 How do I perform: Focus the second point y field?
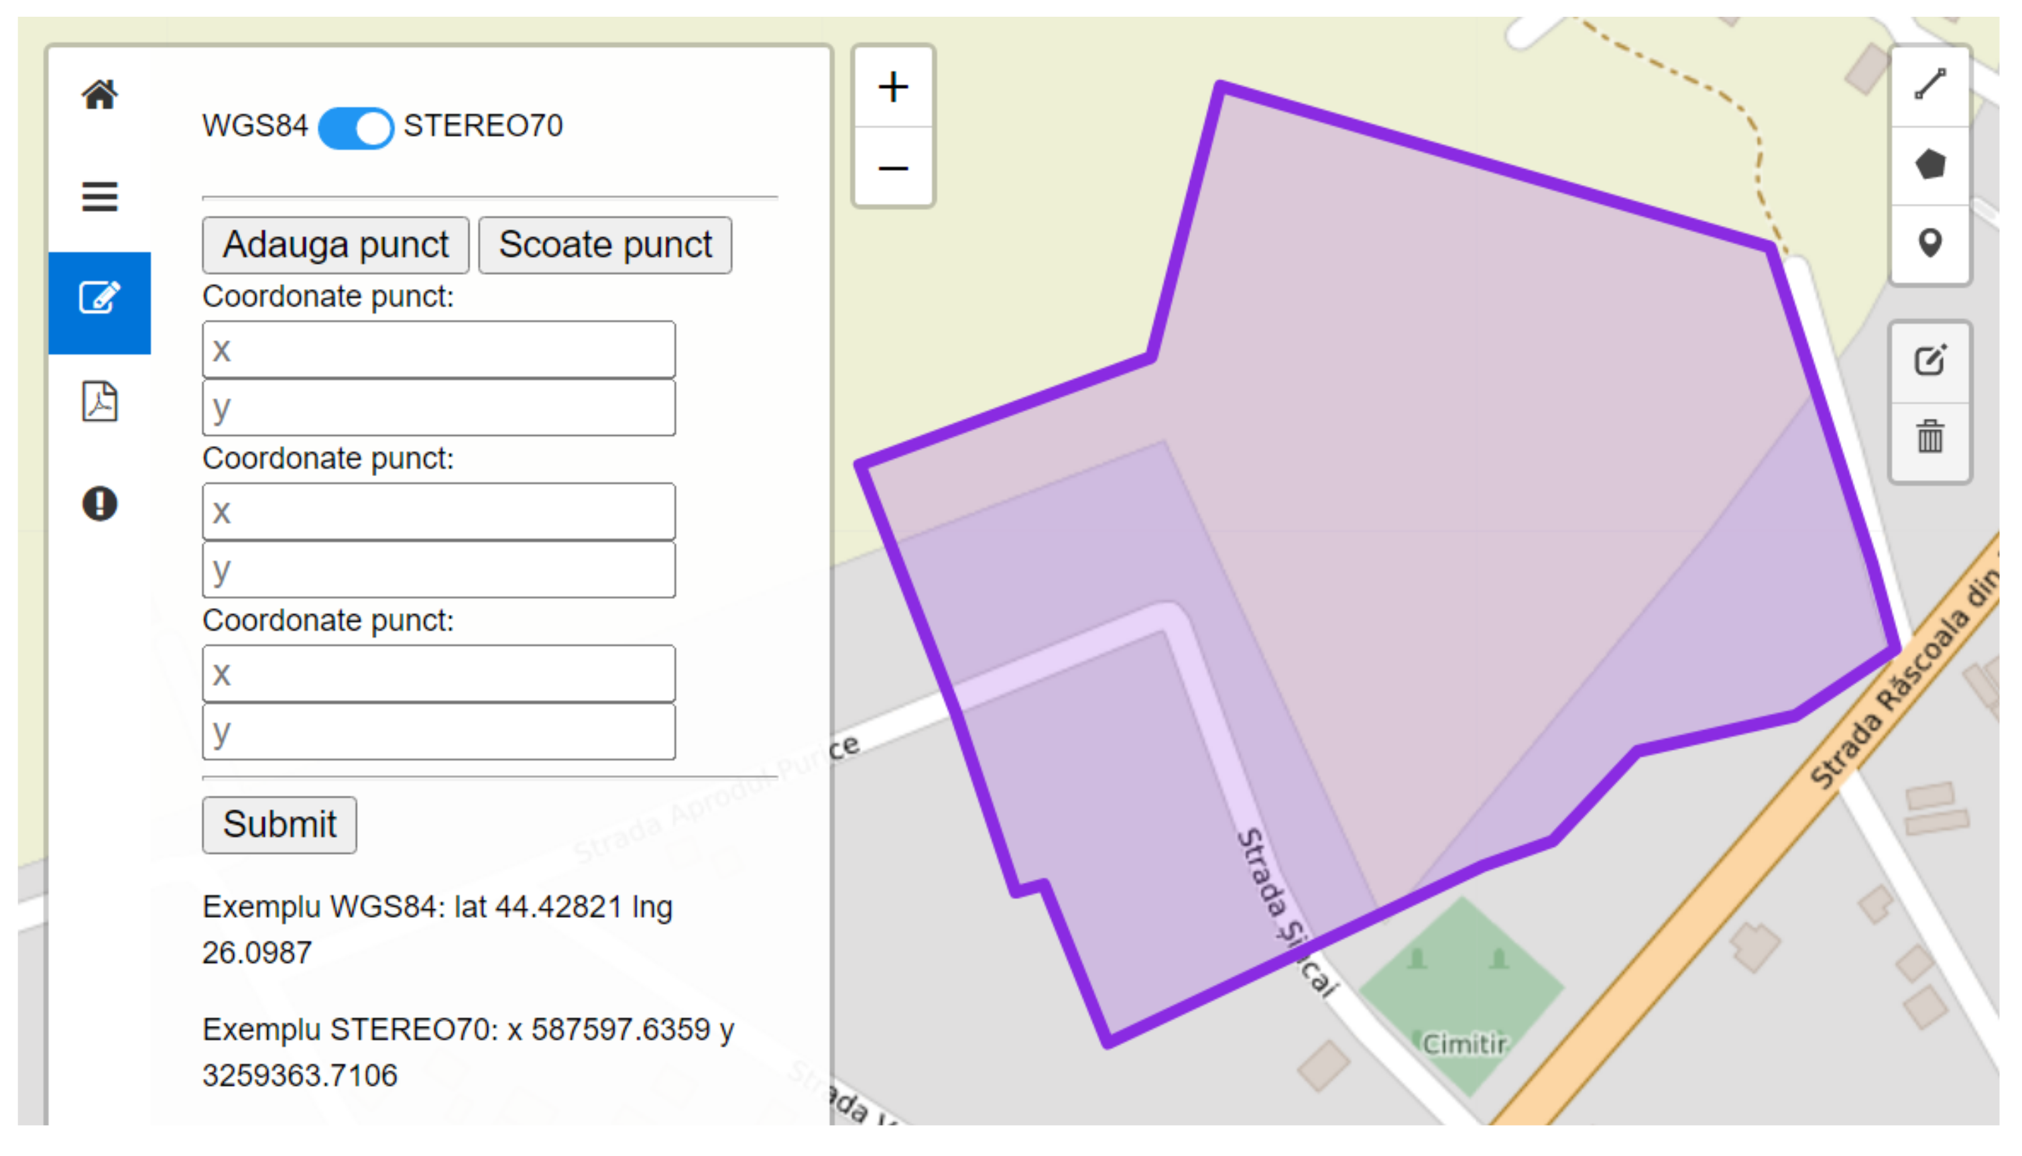coord(439,570)
